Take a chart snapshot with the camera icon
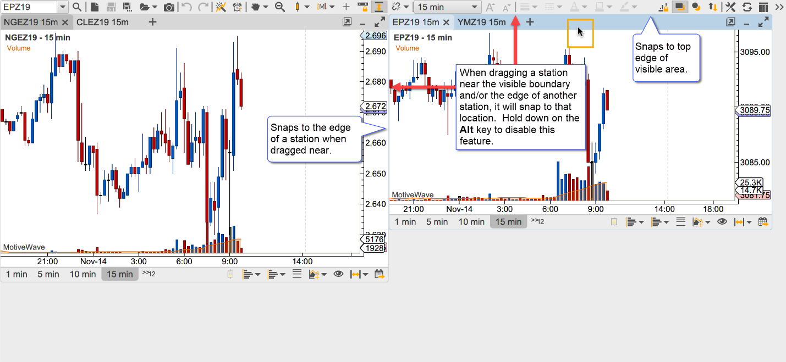 (x=169, y=7)
